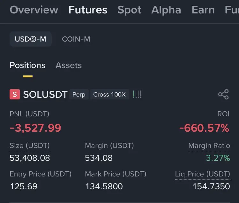Go to the Alpha tab
Screen dimensions: 239x203
(166, 10)
